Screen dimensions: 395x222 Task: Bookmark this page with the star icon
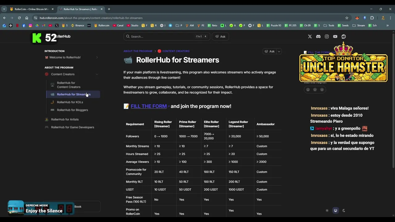pyautogui.click(x=347, y=18)
